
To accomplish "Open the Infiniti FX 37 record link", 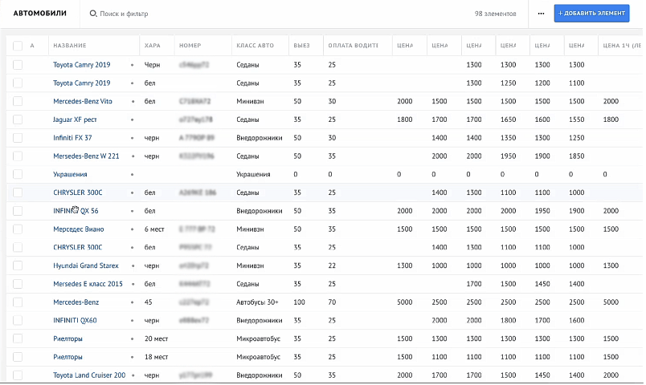I will 72,138.
